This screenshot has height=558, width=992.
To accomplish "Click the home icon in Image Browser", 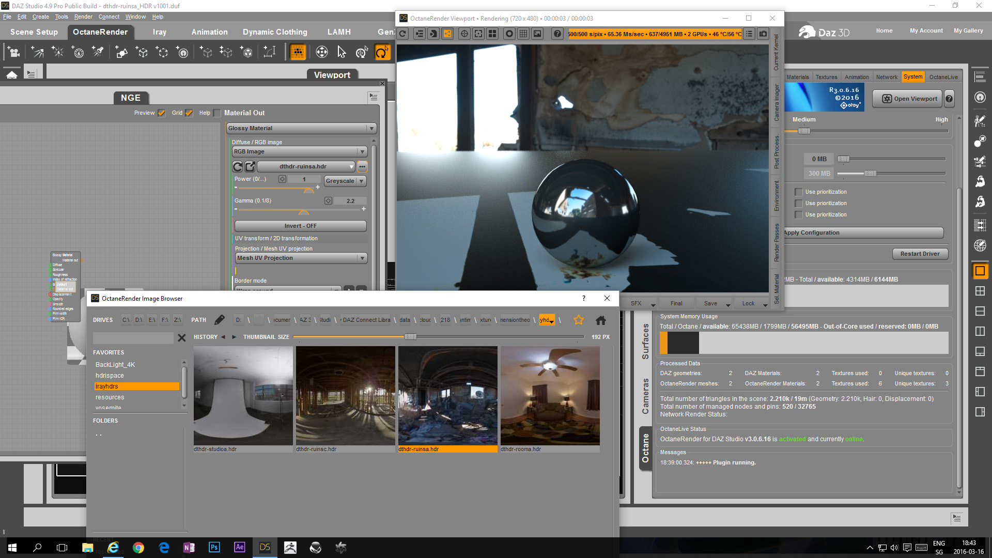I will [x=600, y=320].
